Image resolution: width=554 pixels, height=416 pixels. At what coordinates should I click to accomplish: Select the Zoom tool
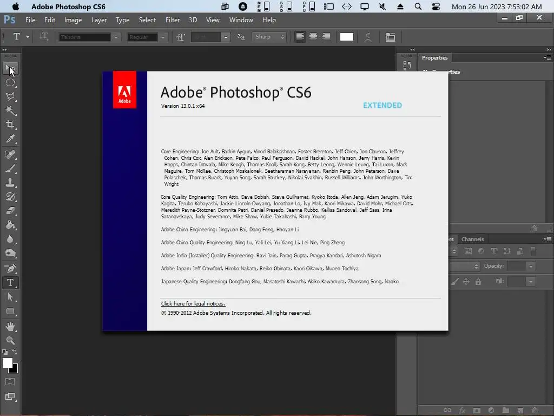click(x=10, y=340)
